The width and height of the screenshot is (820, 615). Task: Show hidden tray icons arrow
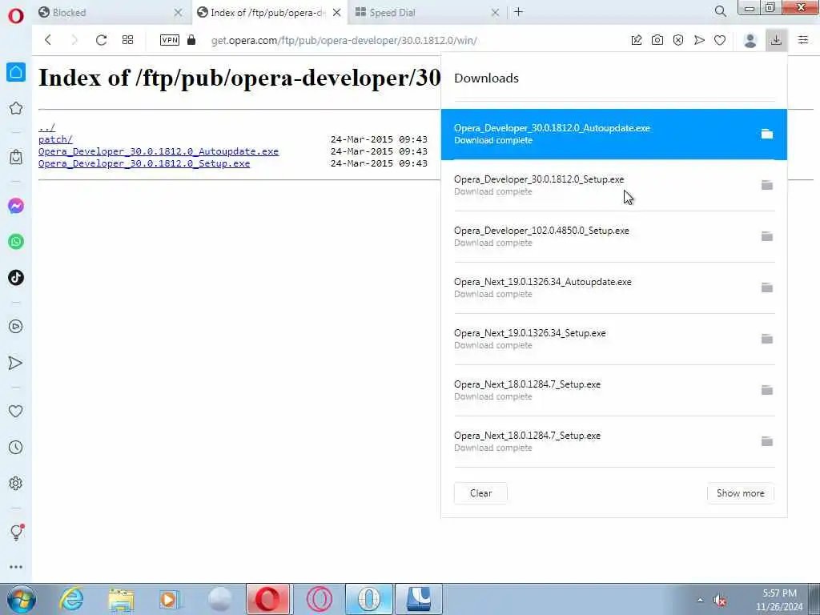click(x=700, y=601)
